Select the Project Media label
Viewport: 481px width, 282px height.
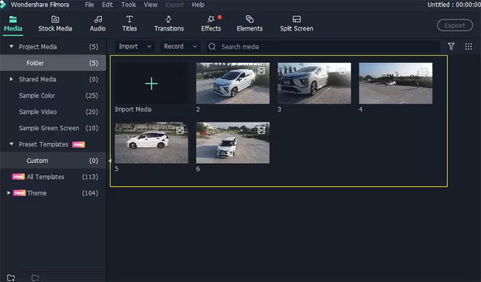pos(38,47)
